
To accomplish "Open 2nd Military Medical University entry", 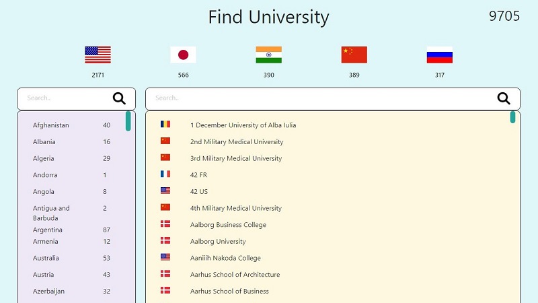I will tap(237, 142).
